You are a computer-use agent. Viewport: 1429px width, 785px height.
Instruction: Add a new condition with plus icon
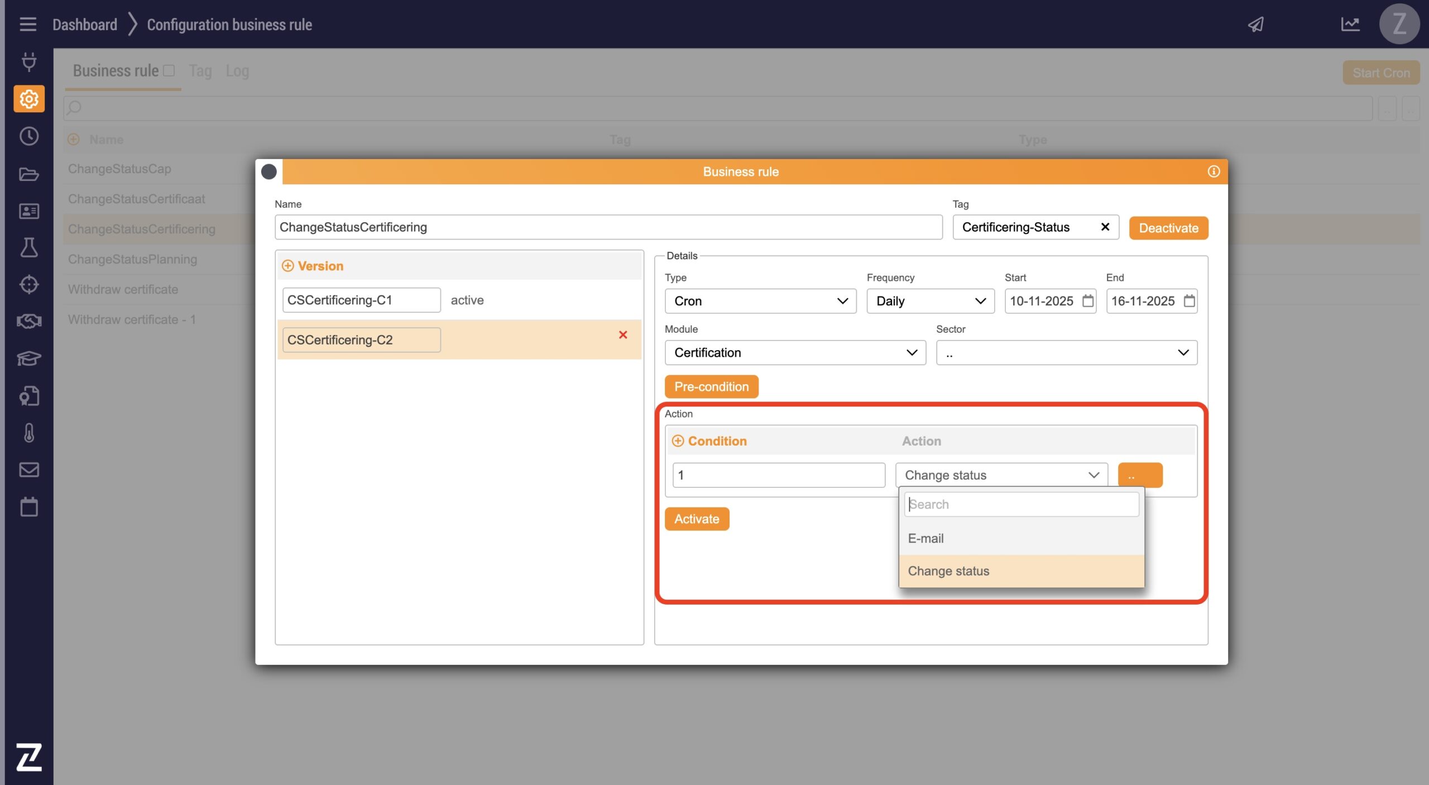click(678, 441)
